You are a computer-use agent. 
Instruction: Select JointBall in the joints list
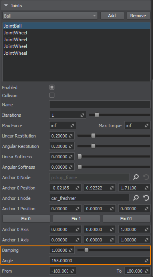[76, 26]
